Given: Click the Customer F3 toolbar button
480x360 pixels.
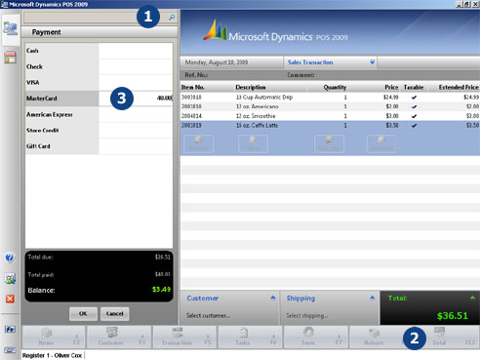Looking at the screenshot, I should tap(119, 338).
